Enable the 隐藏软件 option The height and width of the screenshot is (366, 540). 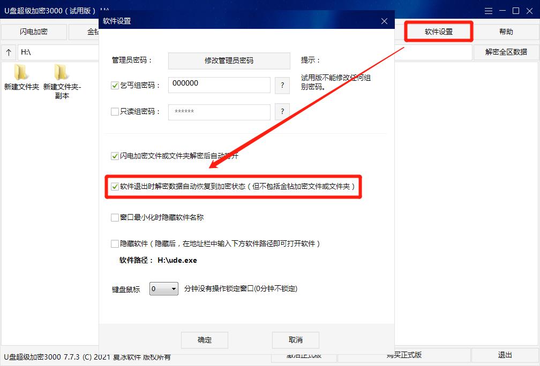[115, 243]
